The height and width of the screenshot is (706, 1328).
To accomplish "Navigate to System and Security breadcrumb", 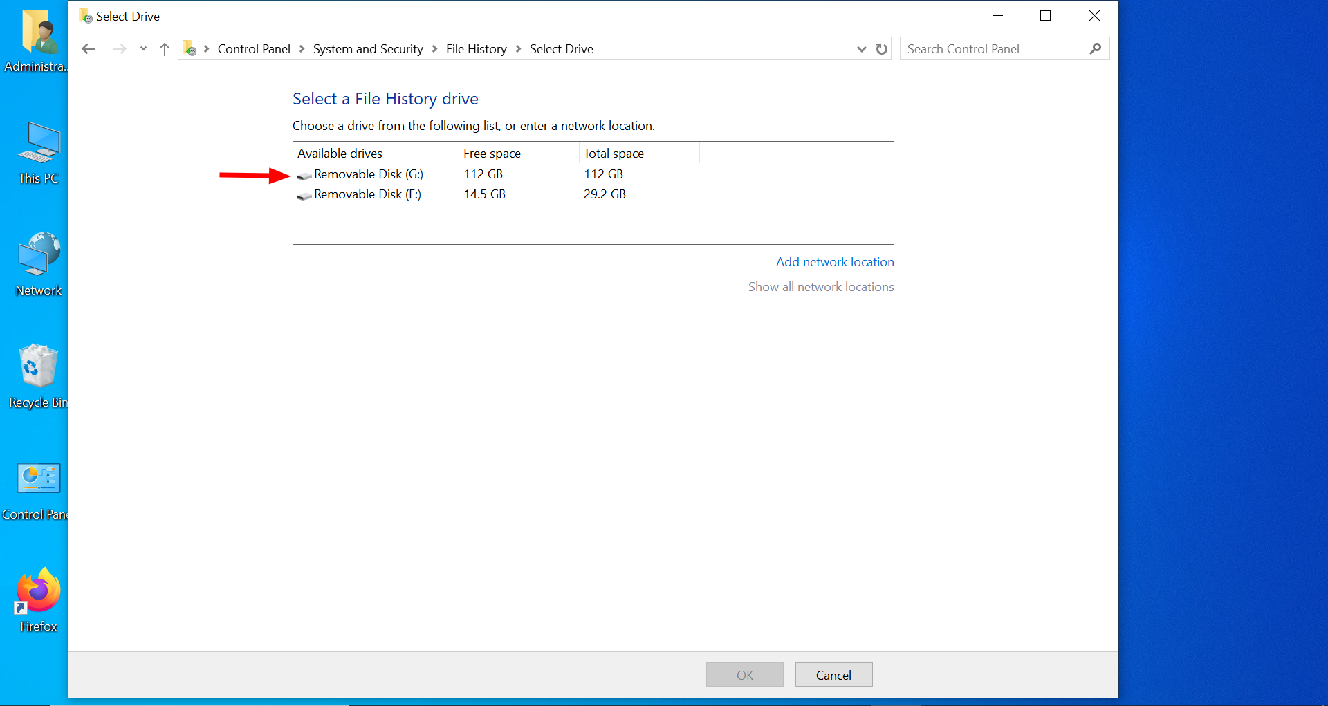I will click(367, 48).
